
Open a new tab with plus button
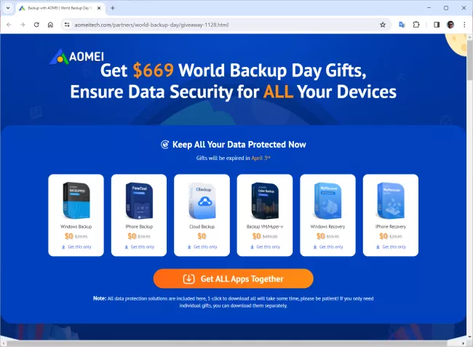click(x=113, y=8)
